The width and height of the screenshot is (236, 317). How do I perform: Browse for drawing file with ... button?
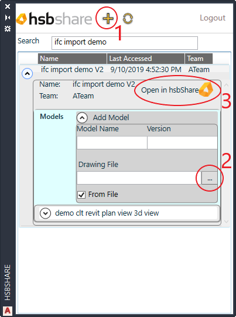pos(210,178)
